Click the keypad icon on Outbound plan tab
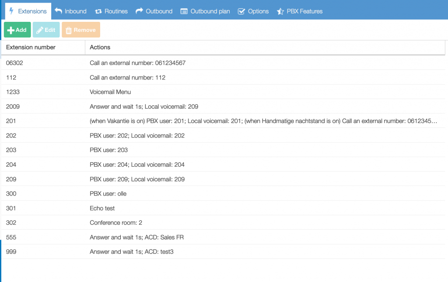This screenshot has height=282, width=448. click(x=184, y=11)
